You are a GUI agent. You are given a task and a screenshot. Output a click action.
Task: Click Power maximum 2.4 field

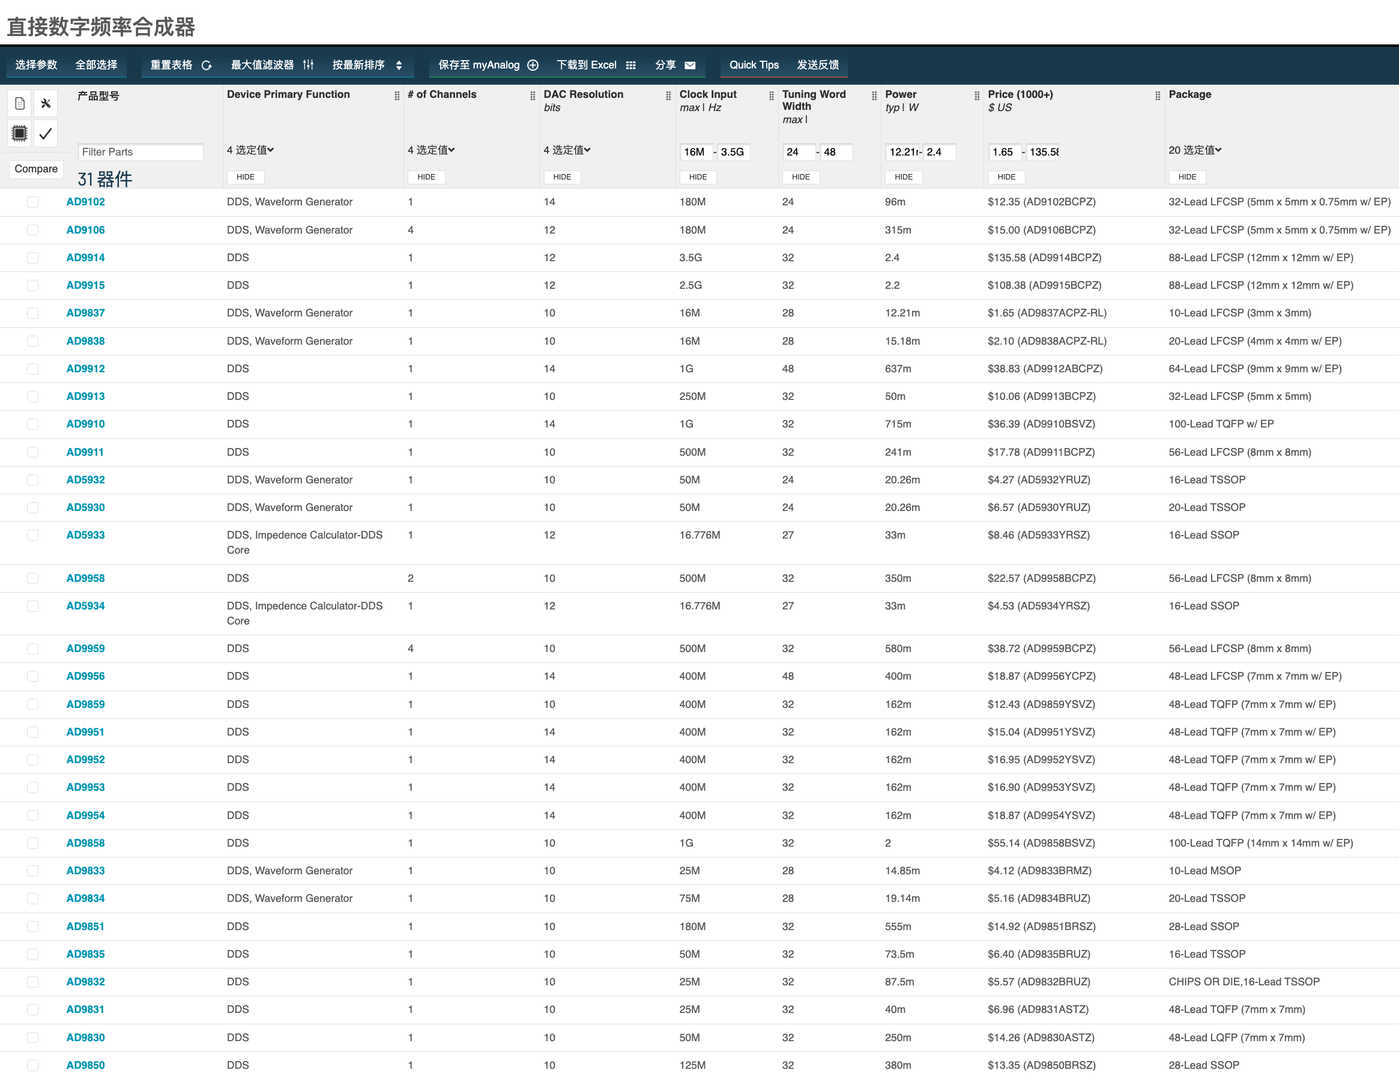pyautogui.click(x=939, y=152)
